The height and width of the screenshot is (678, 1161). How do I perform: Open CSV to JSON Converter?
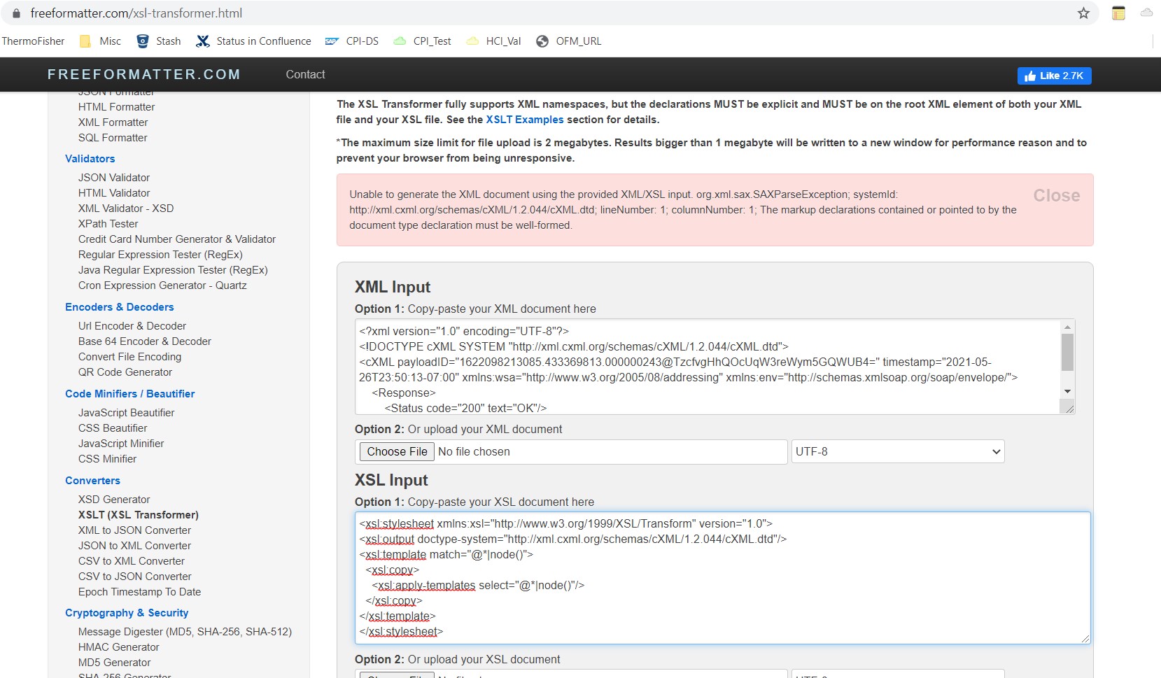tap(134, 577)
